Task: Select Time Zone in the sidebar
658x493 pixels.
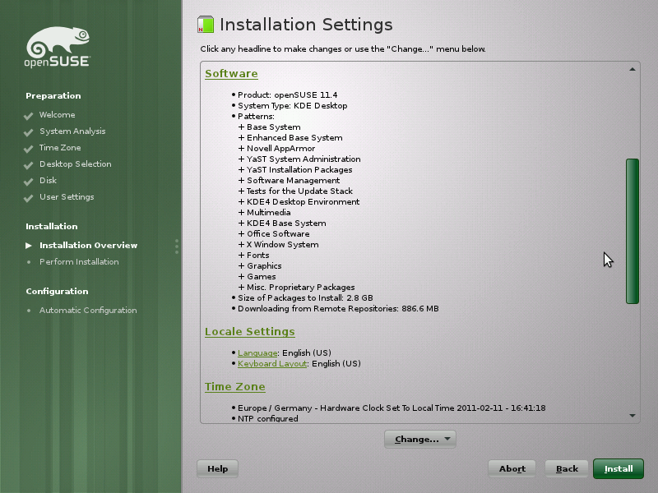Action: coord(60,148)
